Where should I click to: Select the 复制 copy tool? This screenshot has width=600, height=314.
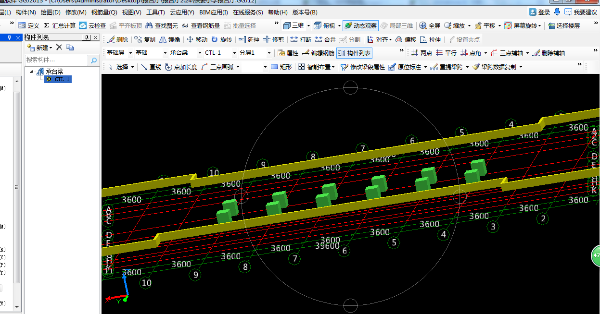[x=145, y=40]
